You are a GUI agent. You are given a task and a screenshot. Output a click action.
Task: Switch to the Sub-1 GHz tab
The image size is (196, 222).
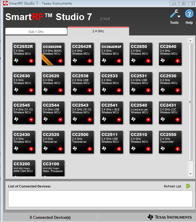36,31
